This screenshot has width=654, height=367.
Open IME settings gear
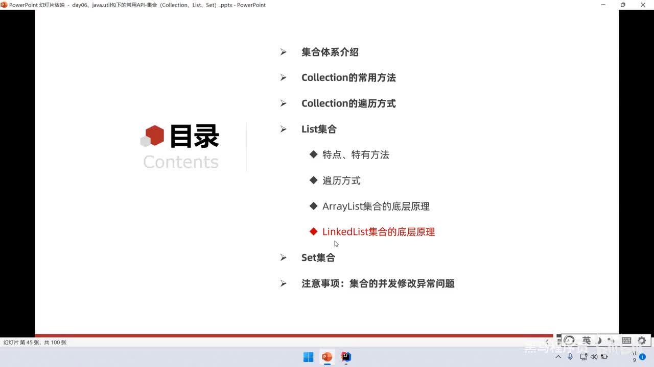[x=642, y=340]
